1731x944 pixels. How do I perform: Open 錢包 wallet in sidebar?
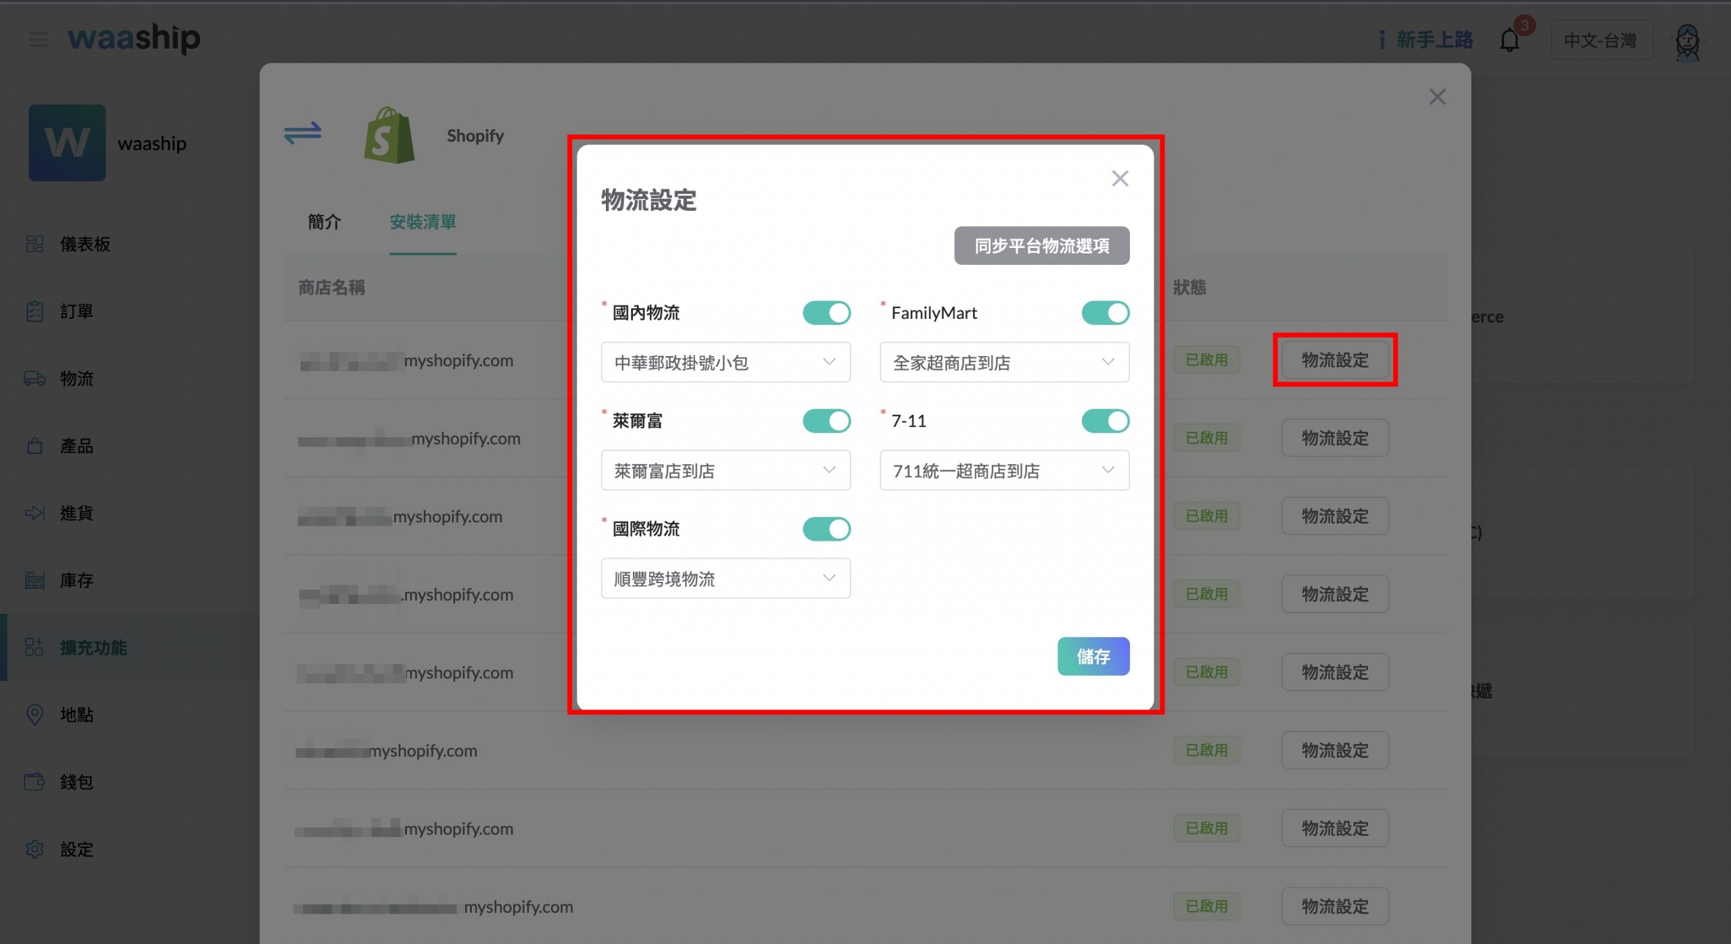(76, 782)
